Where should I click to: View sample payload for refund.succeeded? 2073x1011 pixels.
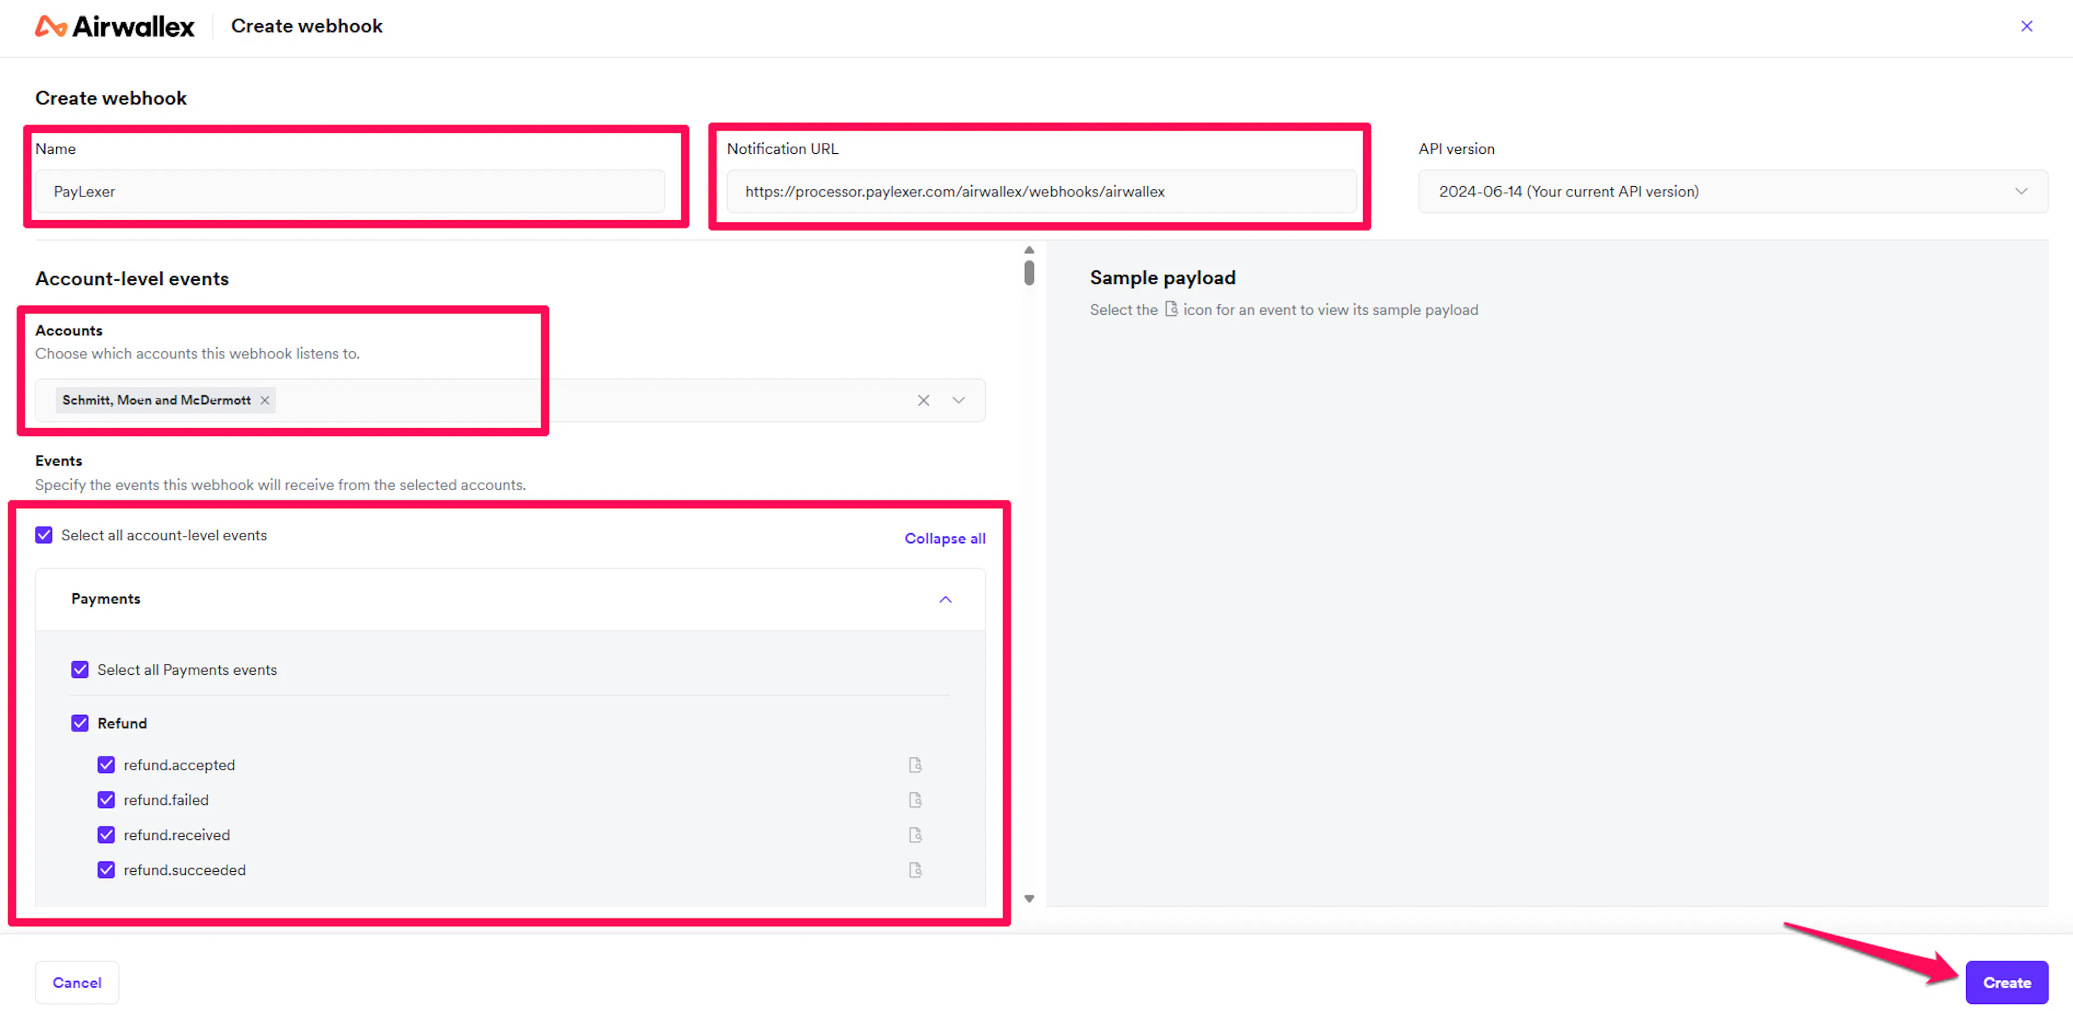915,870
